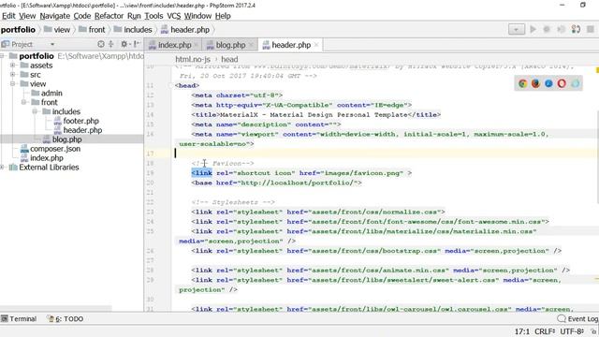Open the Run menu
The width and height of the screenshot is (599, 337).
pos(134,16)
